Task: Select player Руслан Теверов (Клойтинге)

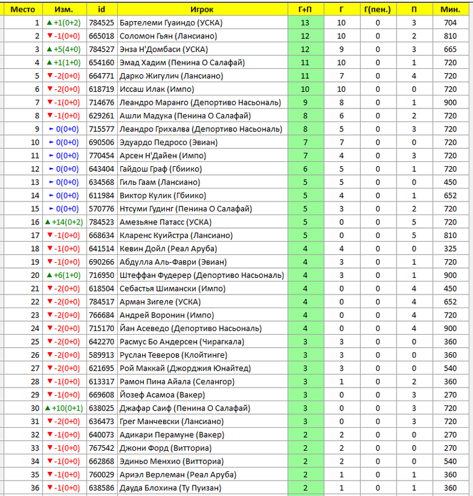Action: (x=174, y=355)
